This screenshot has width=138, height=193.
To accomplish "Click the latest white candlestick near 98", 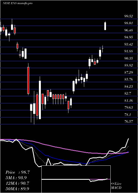I will [105, 26].
